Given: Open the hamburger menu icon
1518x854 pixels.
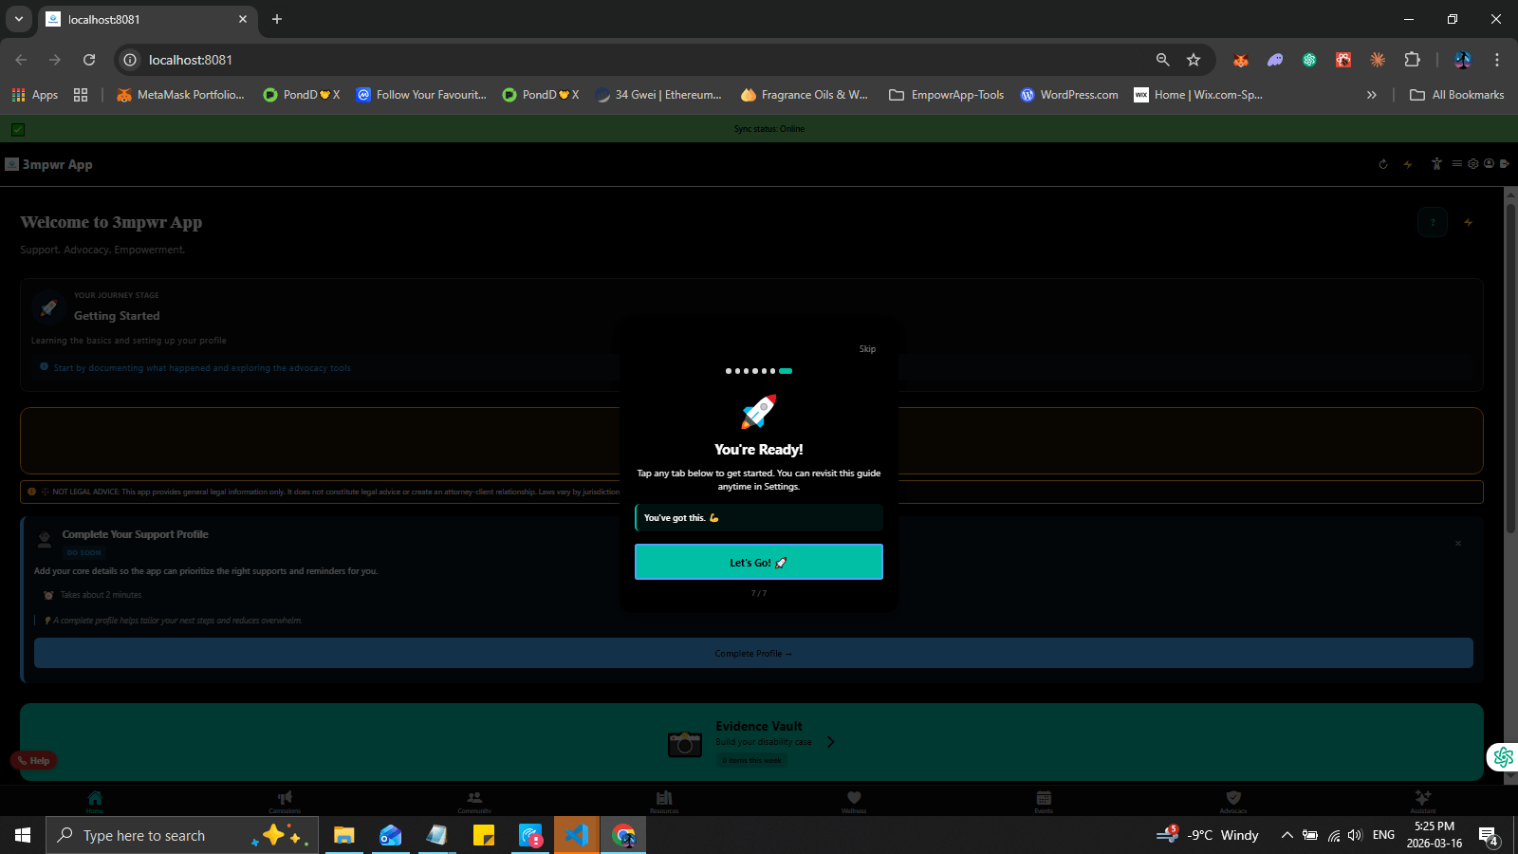Looking at the screenshot, I should click(x=1457, y=163).
